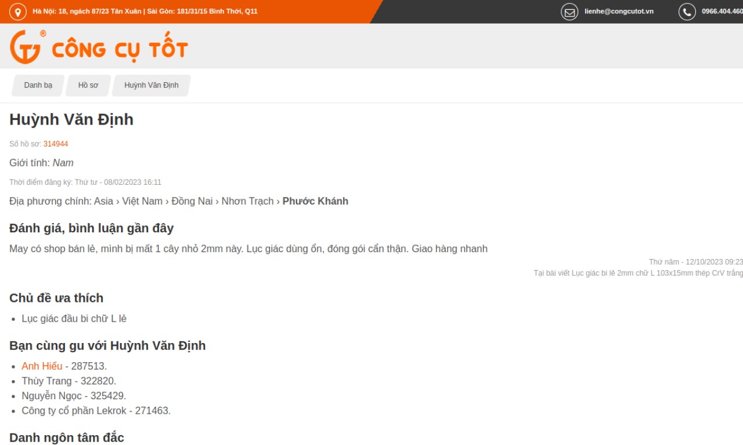The width and height of the screenshot is (743, 445).
Task: Click Việt Nam in the location path
Action: click(142, 201)
